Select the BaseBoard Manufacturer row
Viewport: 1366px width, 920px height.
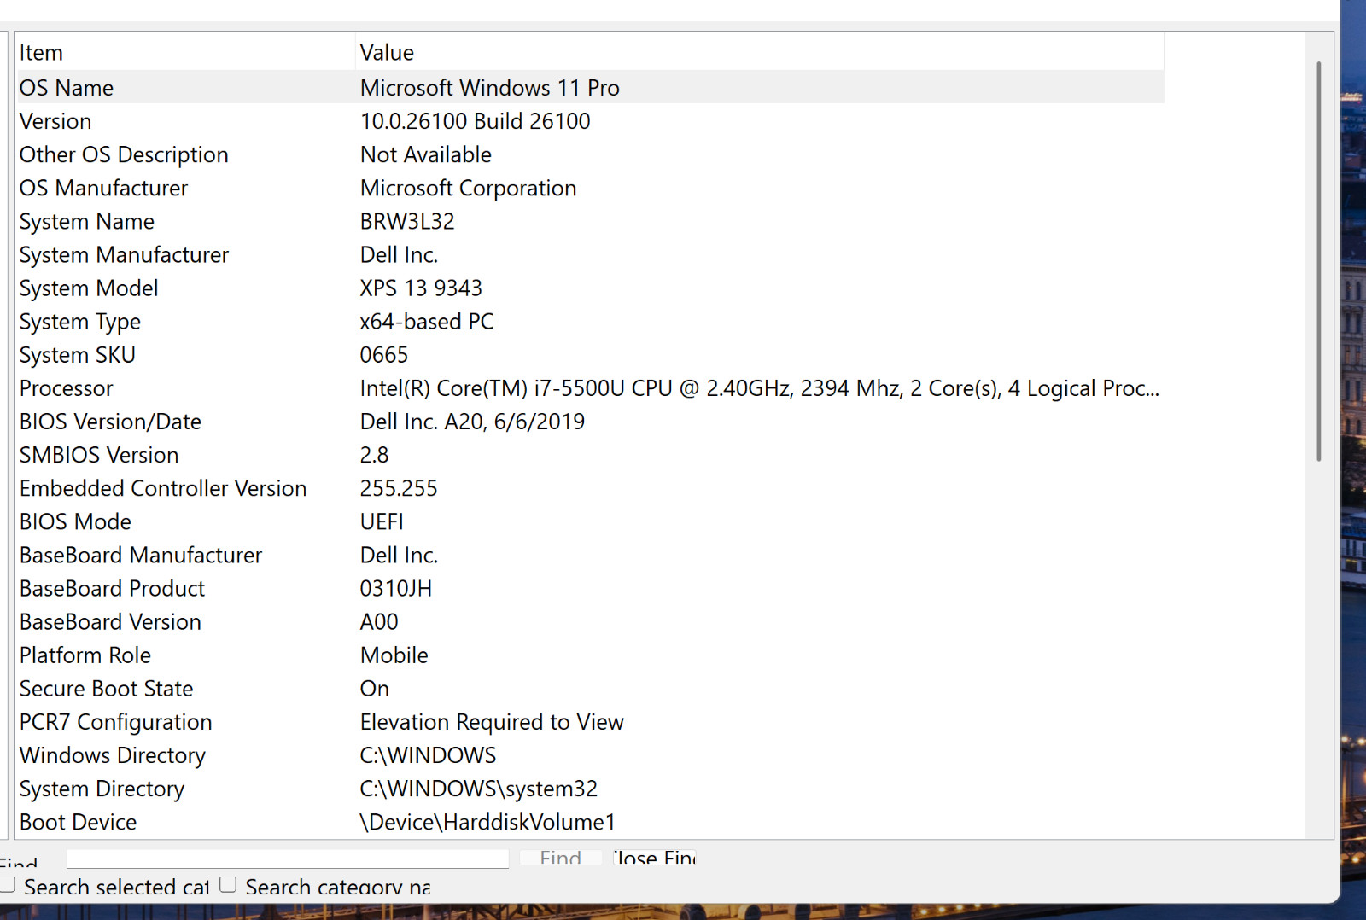click(x=590, y=555)
